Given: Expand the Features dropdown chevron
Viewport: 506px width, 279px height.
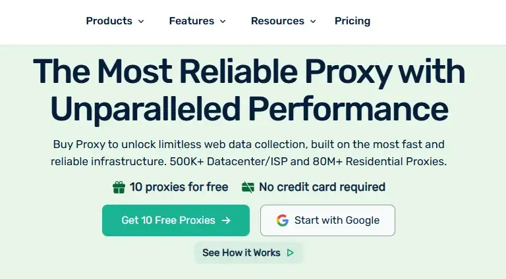Looking at the screenshot, I should tap(223, 22).
